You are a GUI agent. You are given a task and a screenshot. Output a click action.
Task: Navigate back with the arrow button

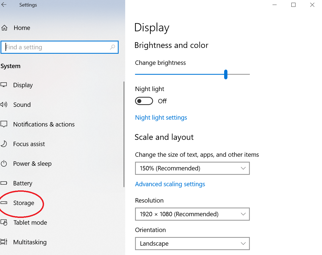click(x=4, y=5)
